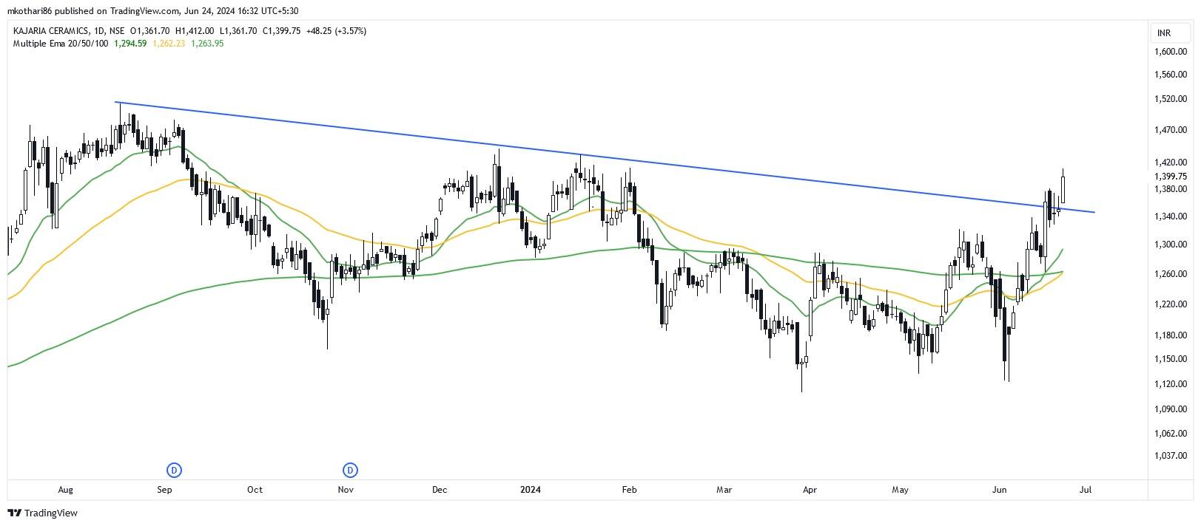Image resolution: width=1201 pixels, height=526 pixels.
Task: Click the yellow EMA 50 value 1,262.23
Action: pyautogui.click(x=169, y=44)
